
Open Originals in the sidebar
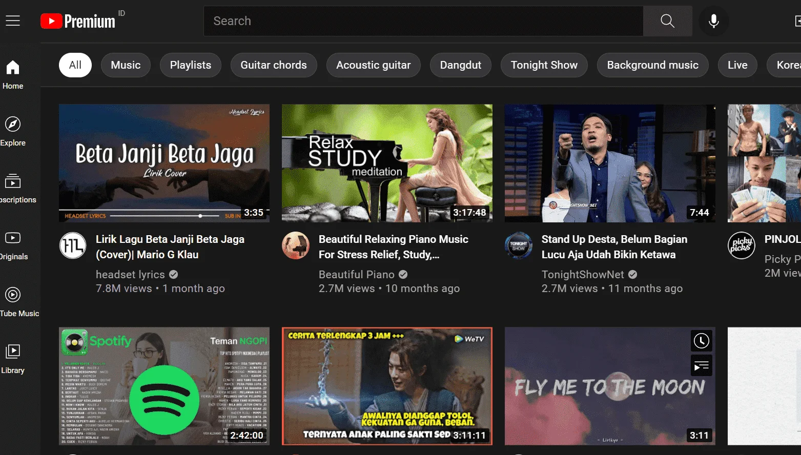13,245
